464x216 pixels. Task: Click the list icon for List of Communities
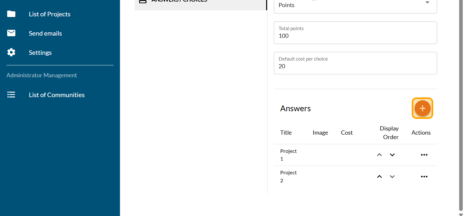pos(11,95)
